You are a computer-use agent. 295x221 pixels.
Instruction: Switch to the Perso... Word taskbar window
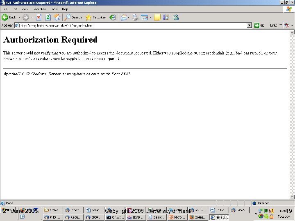pyautogui.click(x=95, y=210)
